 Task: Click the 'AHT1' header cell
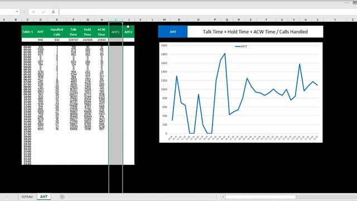pyautogui.click(x=115, y=32)
